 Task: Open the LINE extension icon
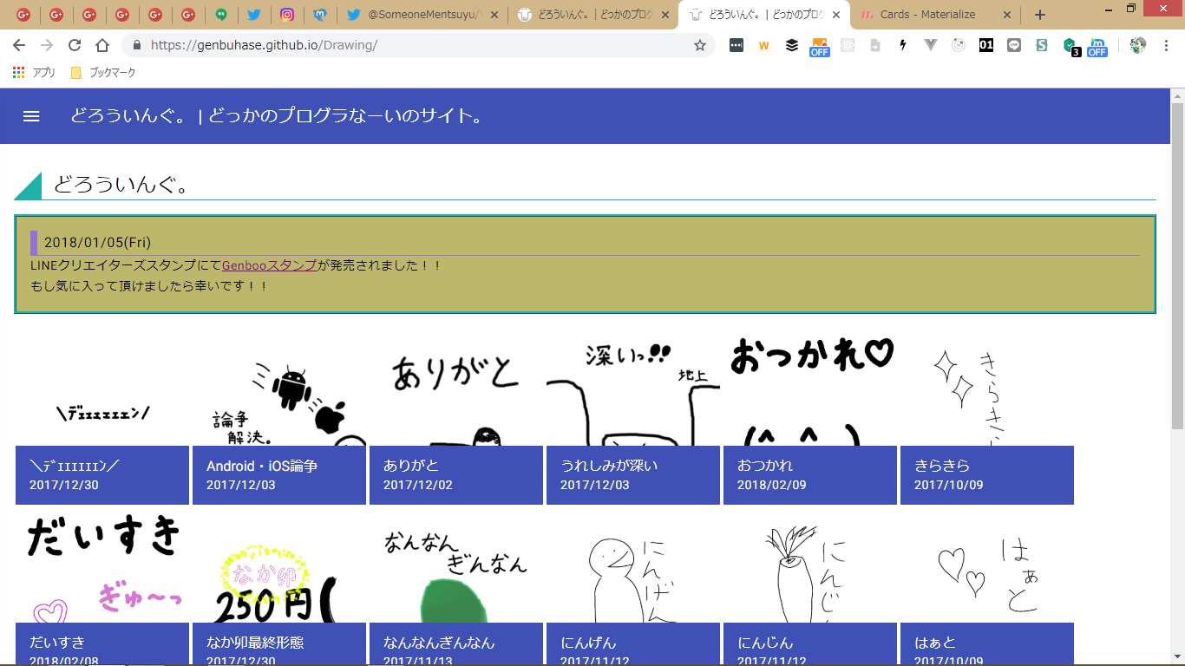coord(1014,45)
